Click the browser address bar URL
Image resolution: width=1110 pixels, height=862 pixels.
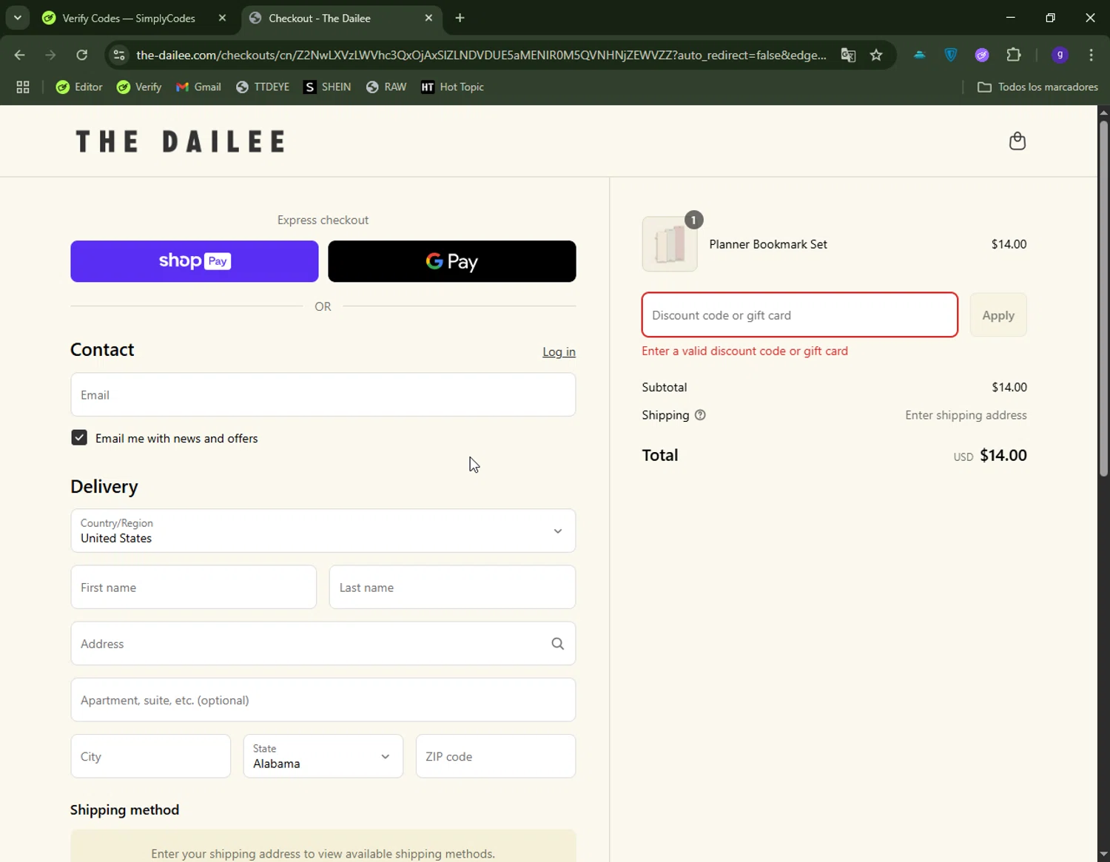(x=481, y=55)
